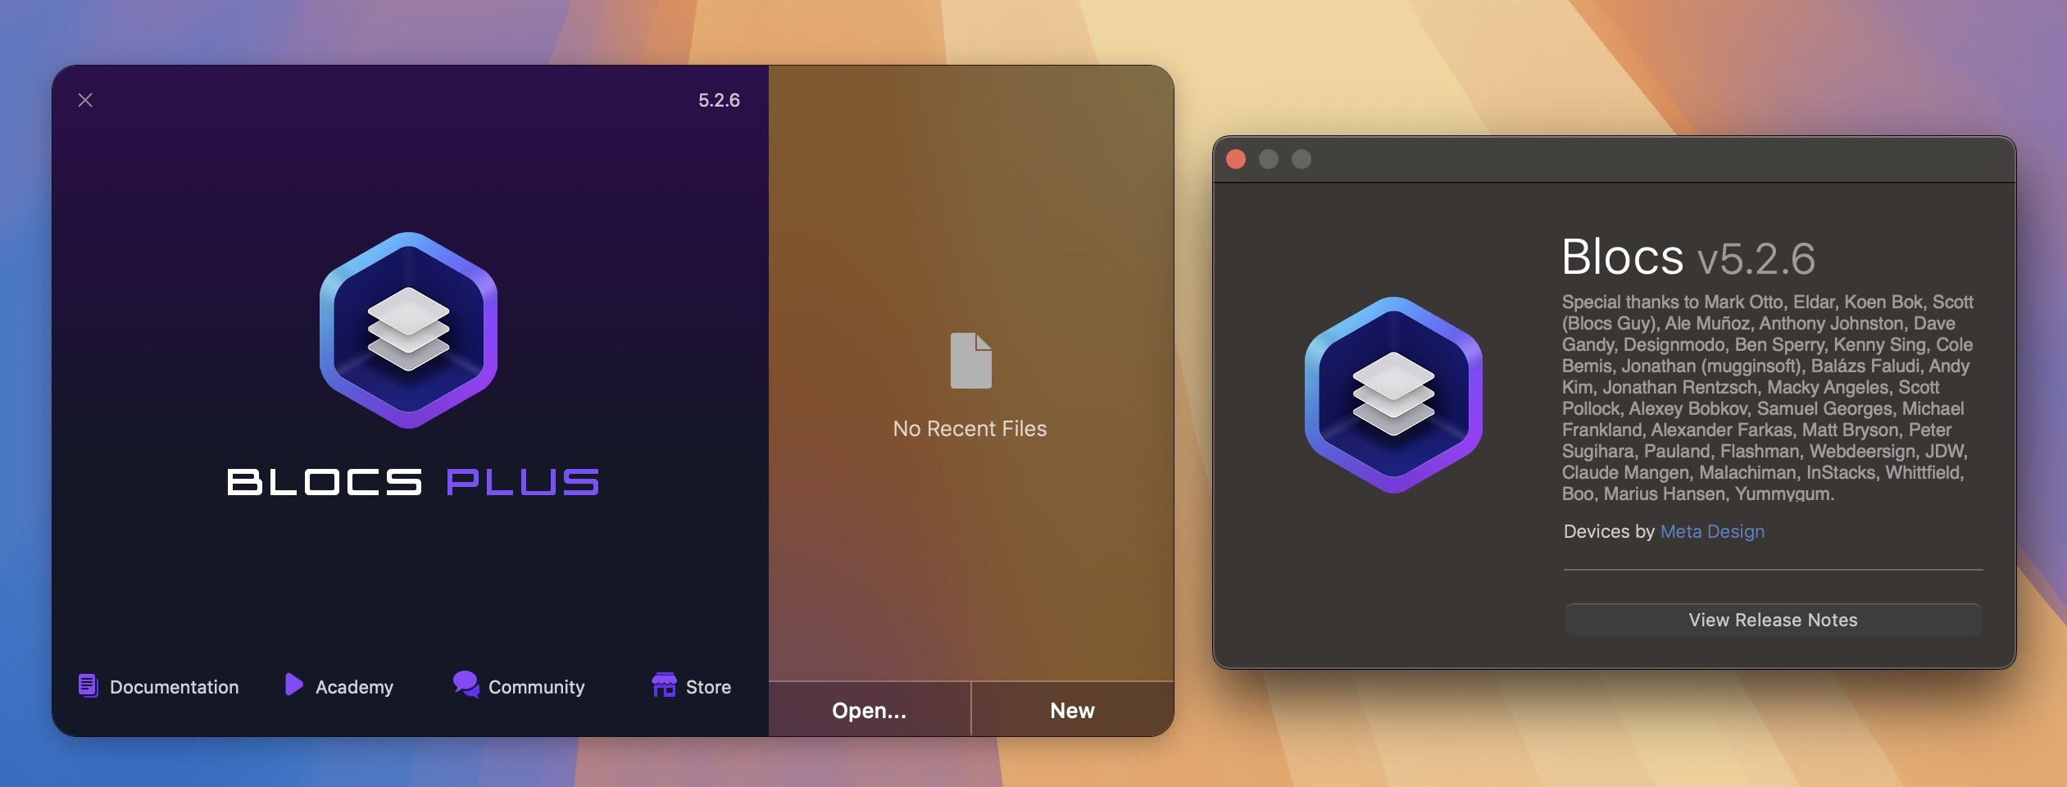
Task: Open the Store link
Action: click(708, 687)
